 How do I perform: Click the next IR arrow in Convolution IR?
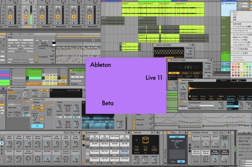(214, 103)
